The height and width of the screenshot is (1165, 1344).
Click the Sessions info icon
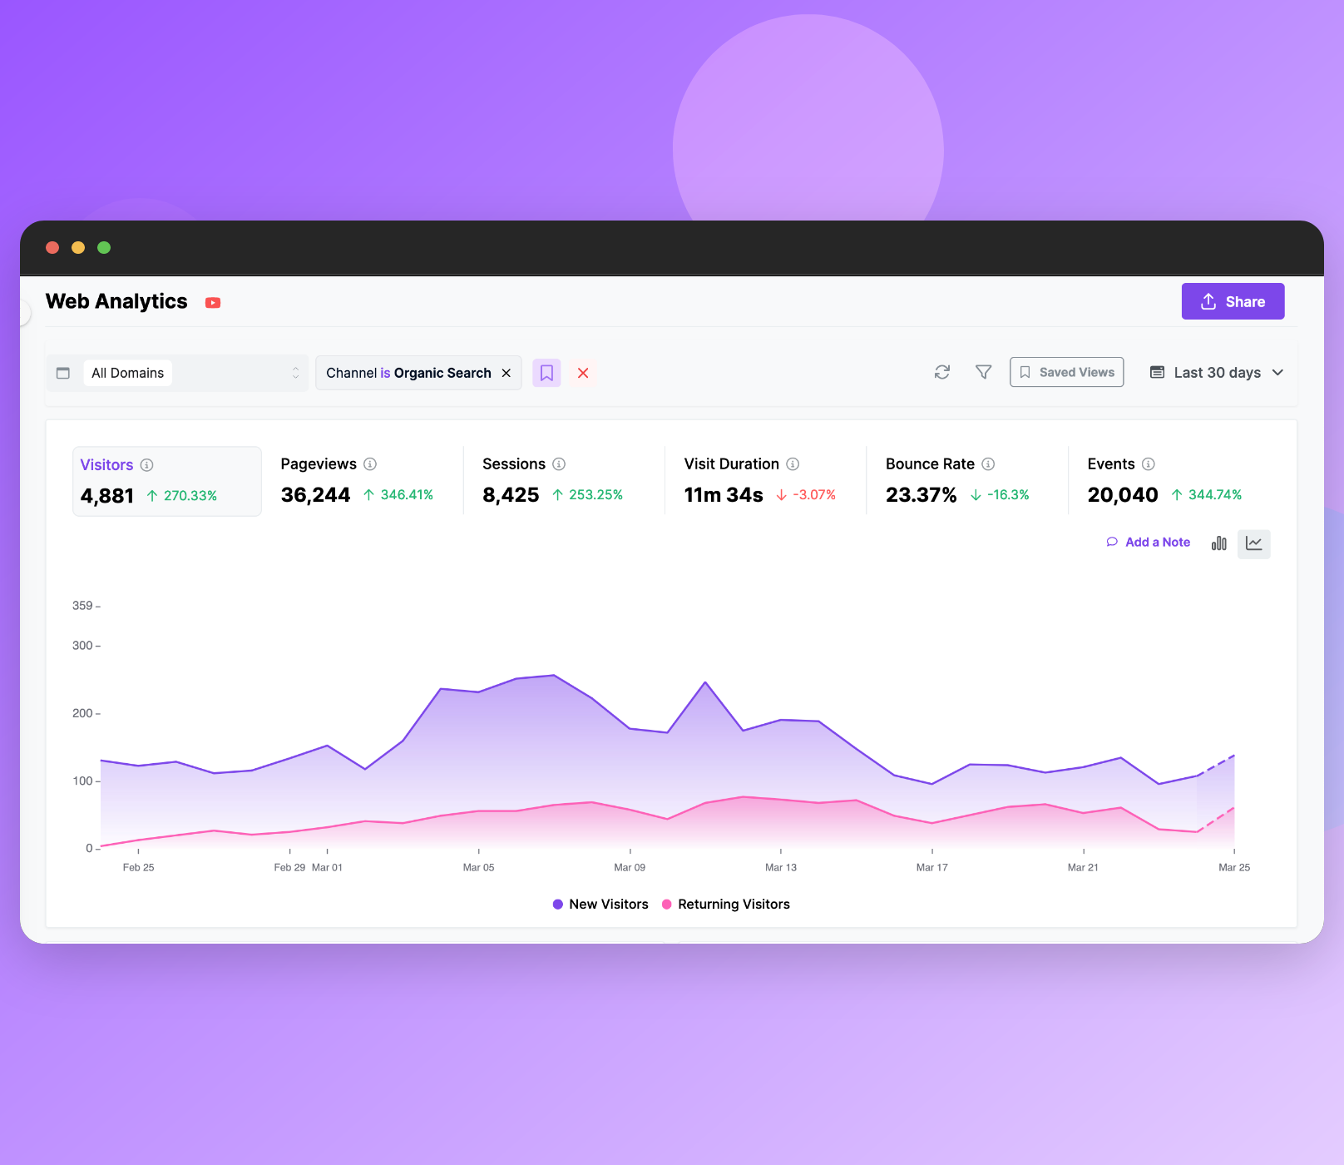pos(559,464)
